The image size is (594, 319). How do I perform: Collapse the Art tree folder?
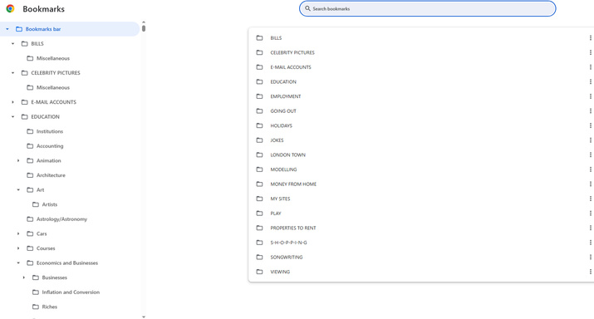[x=18, y=189]
